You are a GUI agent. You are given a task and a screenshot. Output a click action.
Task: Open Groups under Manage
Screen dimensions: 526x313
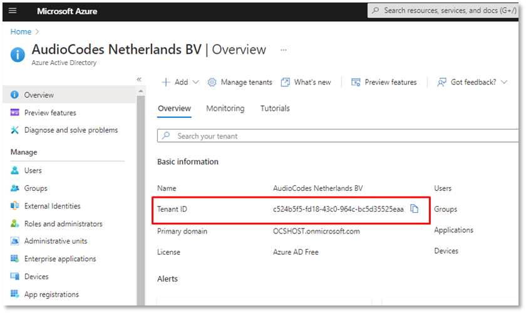(x=36, y=188)
